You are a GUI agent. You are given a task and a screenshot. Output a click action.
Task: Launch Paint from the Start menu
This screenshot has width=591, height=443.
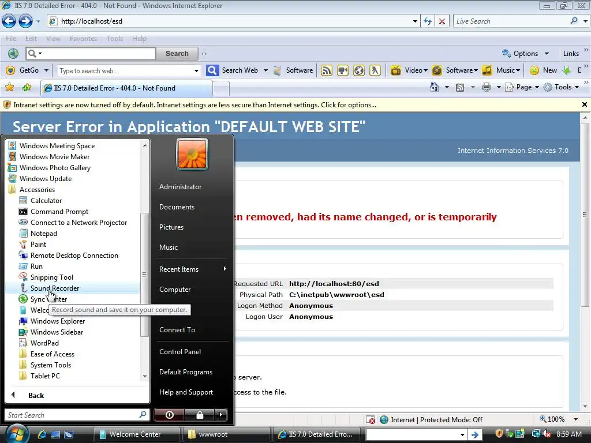tap(39, 244)
